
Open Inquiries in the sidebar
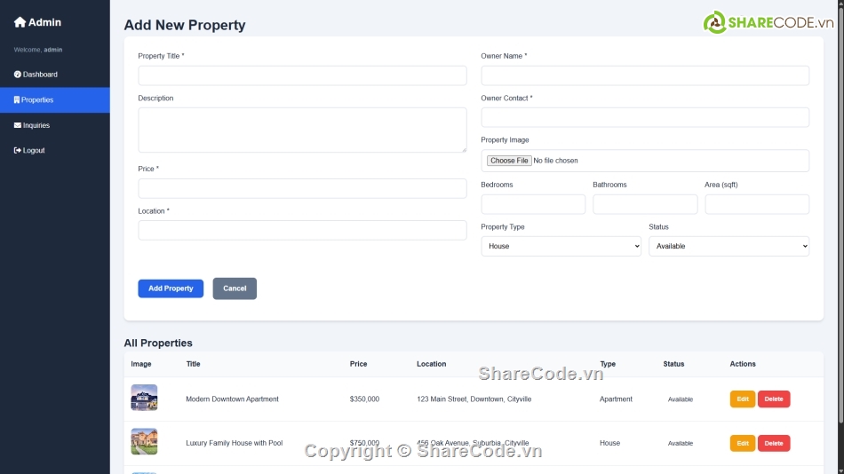(x=55, y=125)
